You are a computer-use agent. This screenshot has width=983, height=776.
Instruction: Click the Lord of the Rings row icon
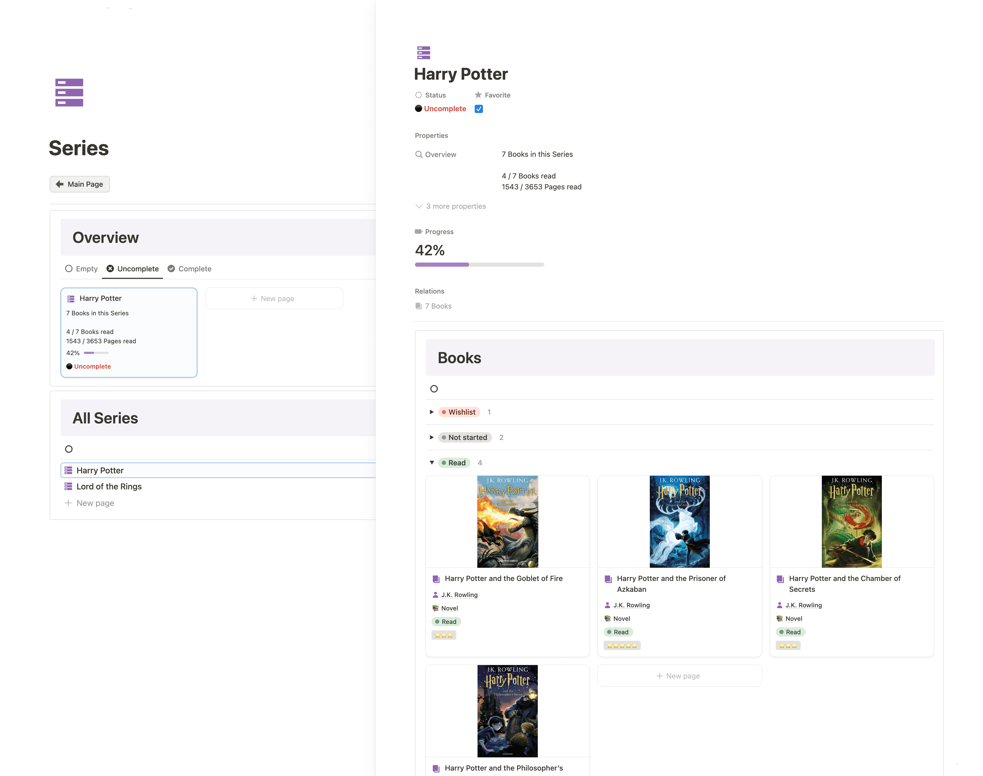pos(68,486)
